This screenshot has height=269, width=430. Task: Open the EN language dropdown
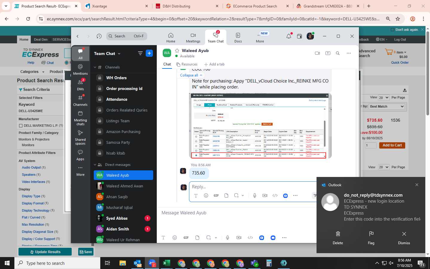[381, 39]
